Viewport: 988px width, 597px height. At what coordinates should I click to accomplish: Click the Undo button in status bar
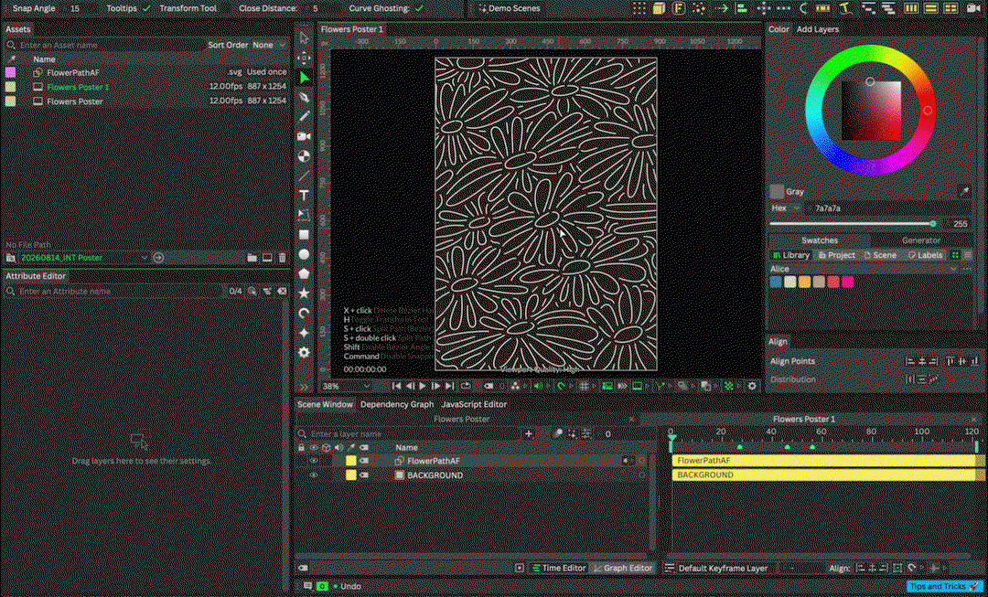pyautogui.click(x=351, y=586)
